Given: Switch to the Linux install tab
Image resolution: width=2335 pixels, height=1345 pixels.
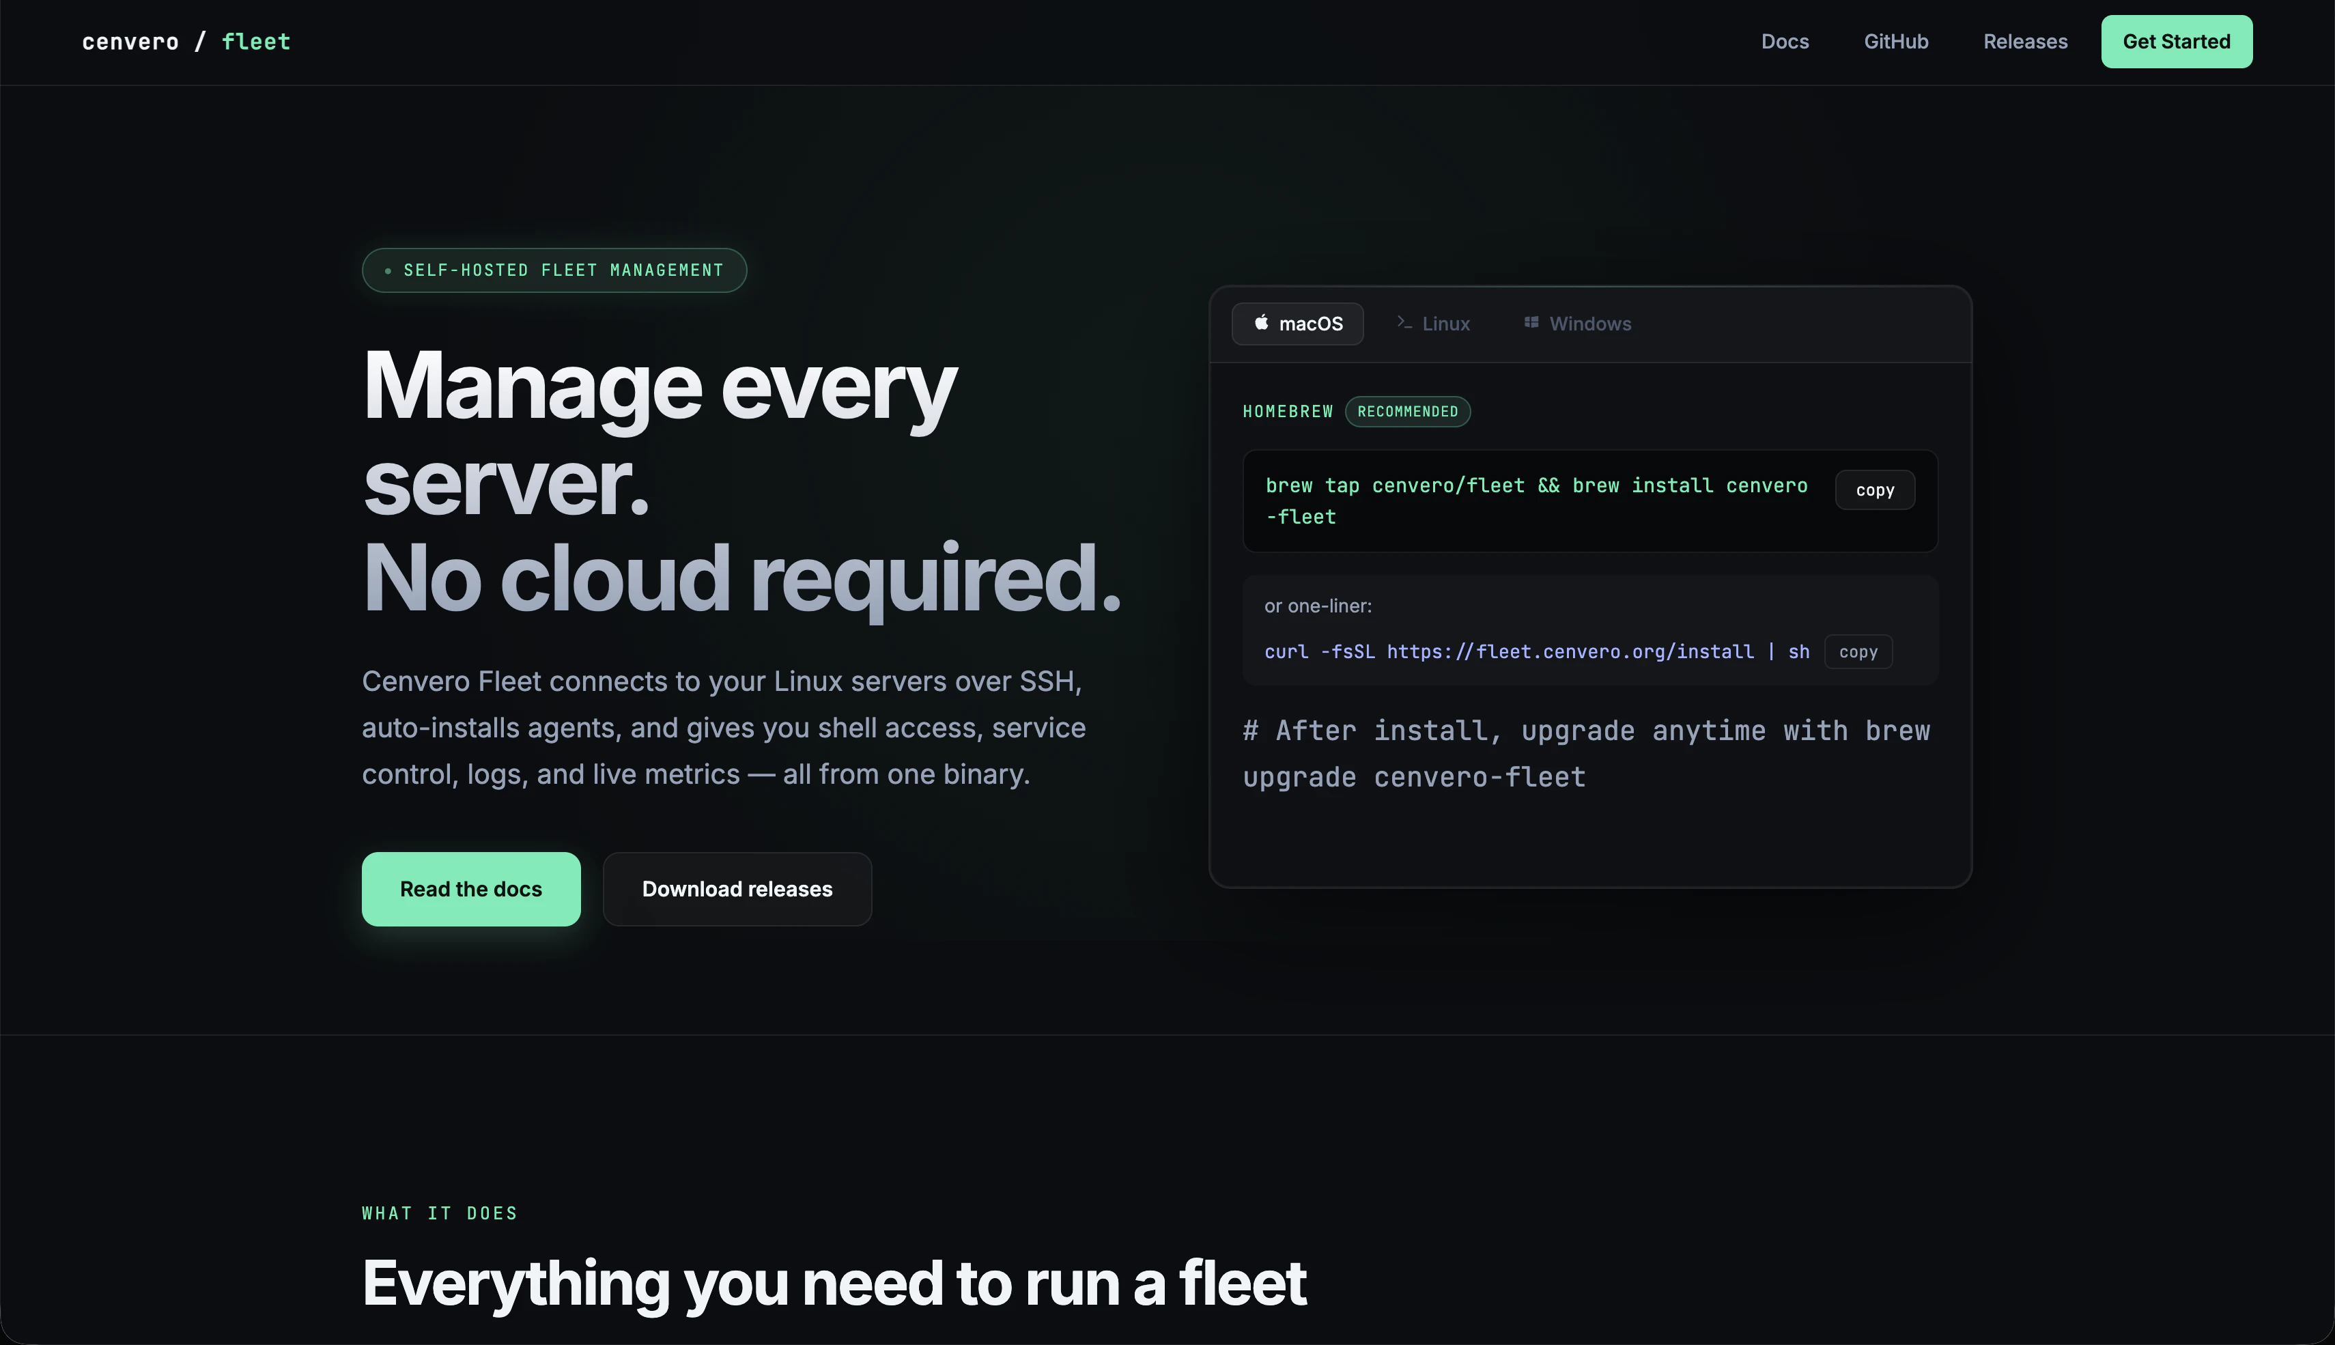Looking at the screenshot, I should 1432,322.
